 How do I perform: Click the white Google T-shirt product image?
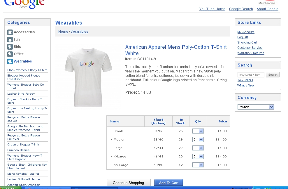point(88,77)
